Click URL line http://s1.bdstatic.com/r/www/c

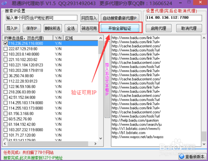(136, 129)
